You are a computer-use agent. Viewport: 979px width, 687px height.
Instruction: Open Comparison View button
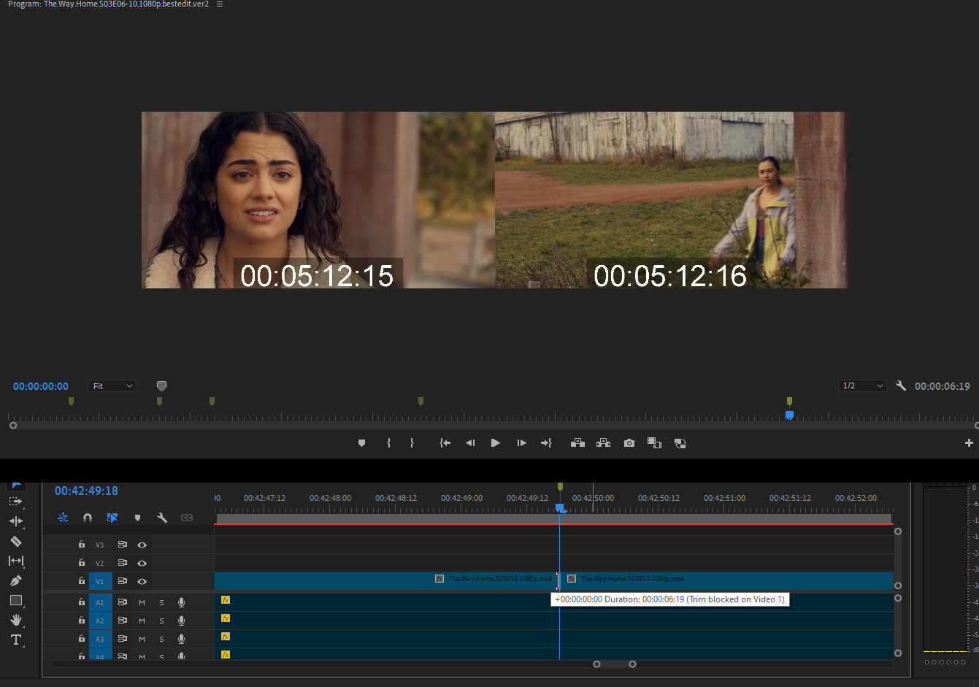click(x=654, y=443)
